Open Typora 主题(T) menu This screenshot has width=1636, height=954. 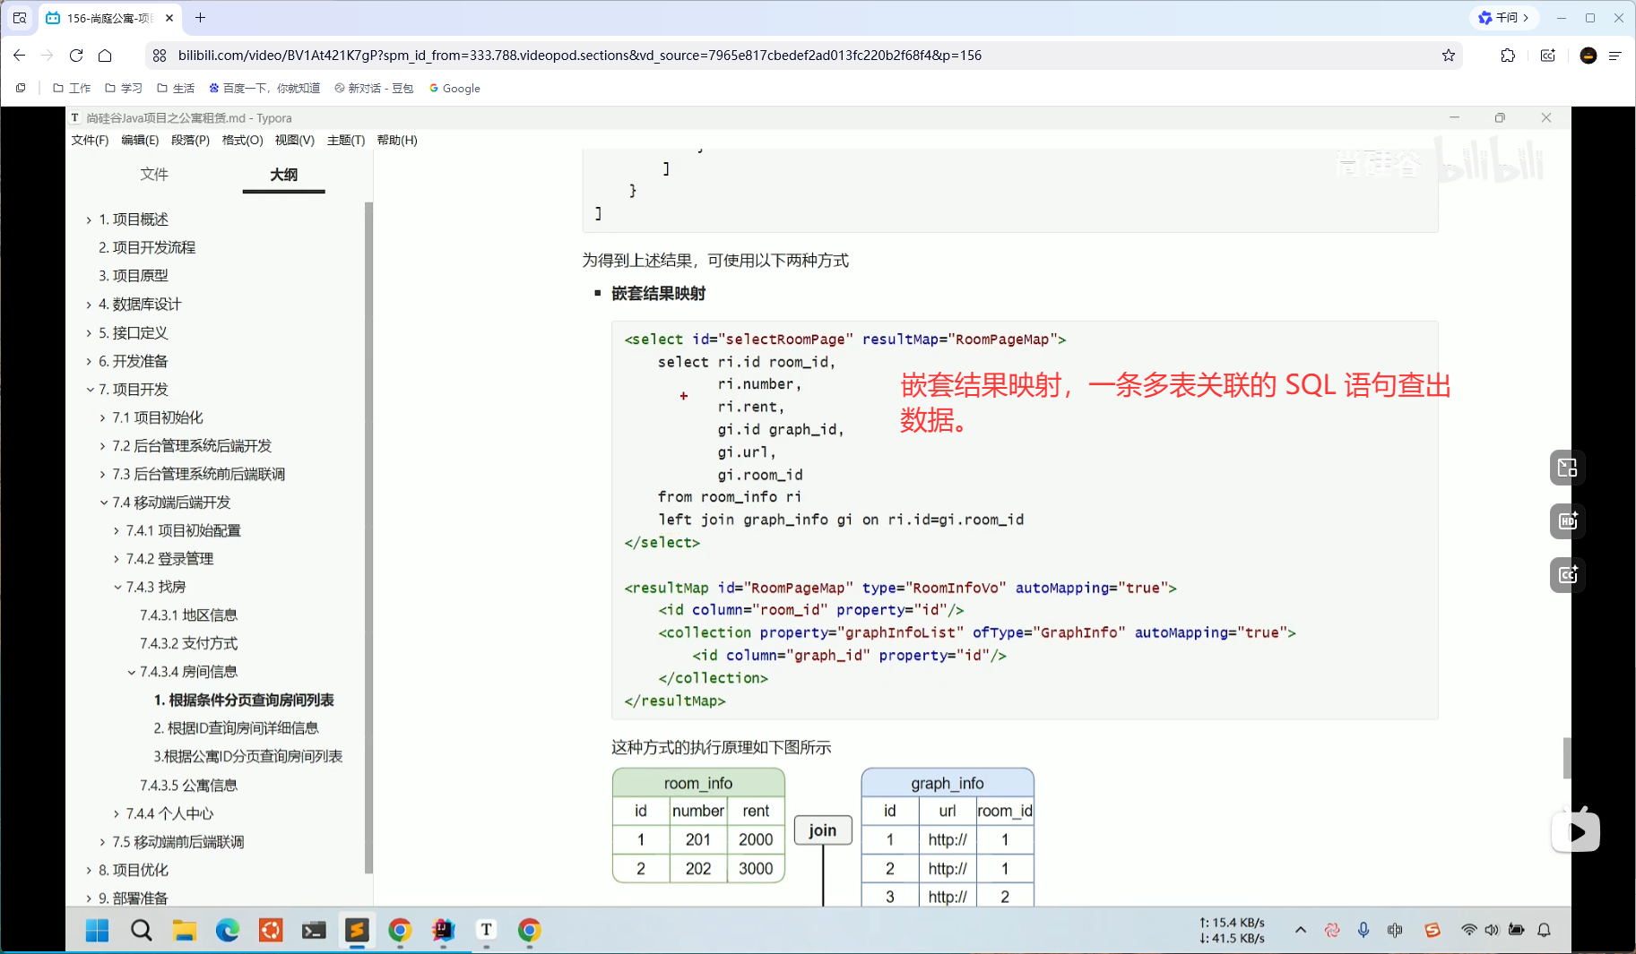[x=346, y=140]
